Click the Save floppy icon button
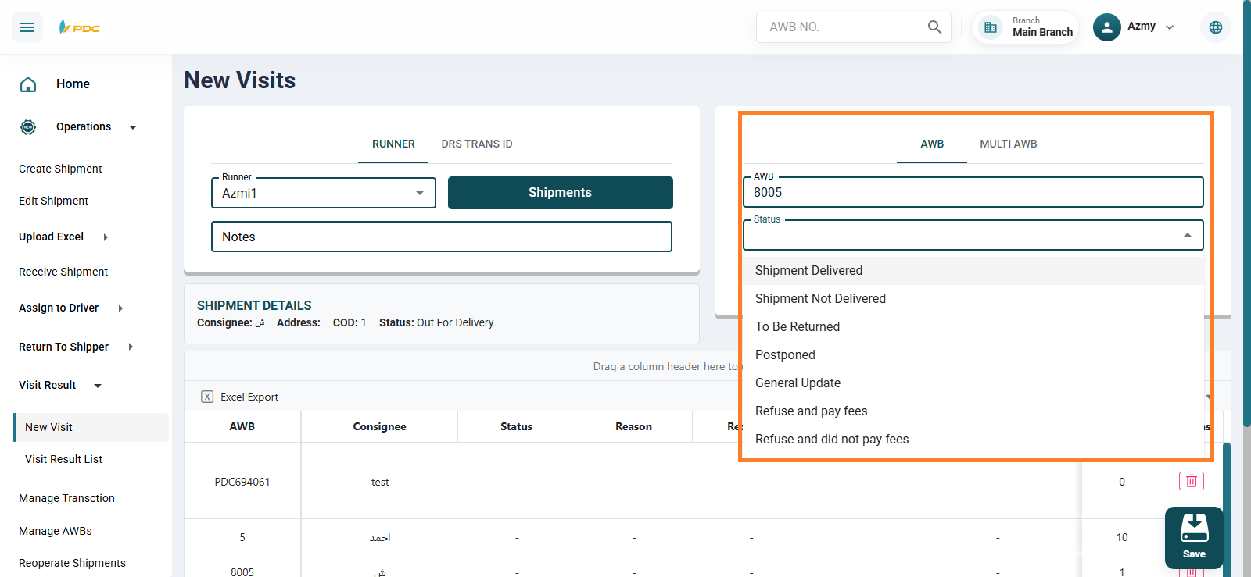The height and width of the screenshot is (577, 1251). tap(1193, 536)
